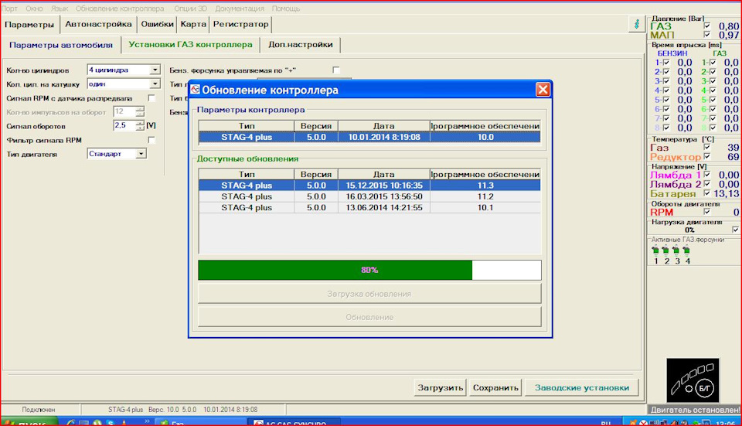The image size is (742, 426).
Task: Click active gas injector icon 4
Action: [x=686, y=250]
